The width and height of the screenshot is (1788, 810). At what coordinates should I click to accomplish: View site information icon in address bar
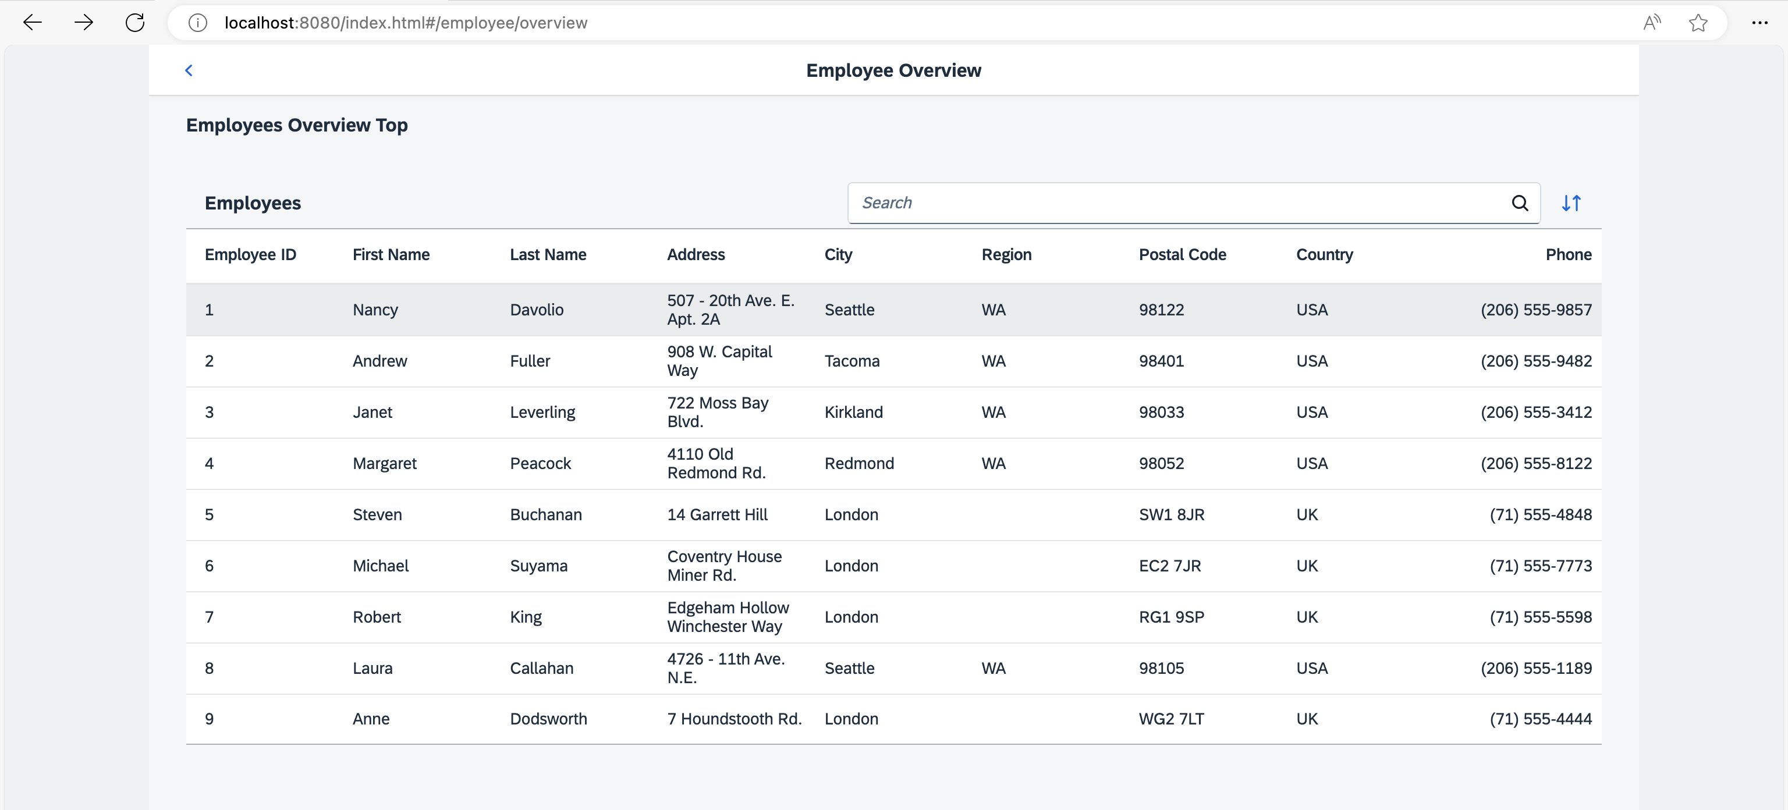click(198, 23)
